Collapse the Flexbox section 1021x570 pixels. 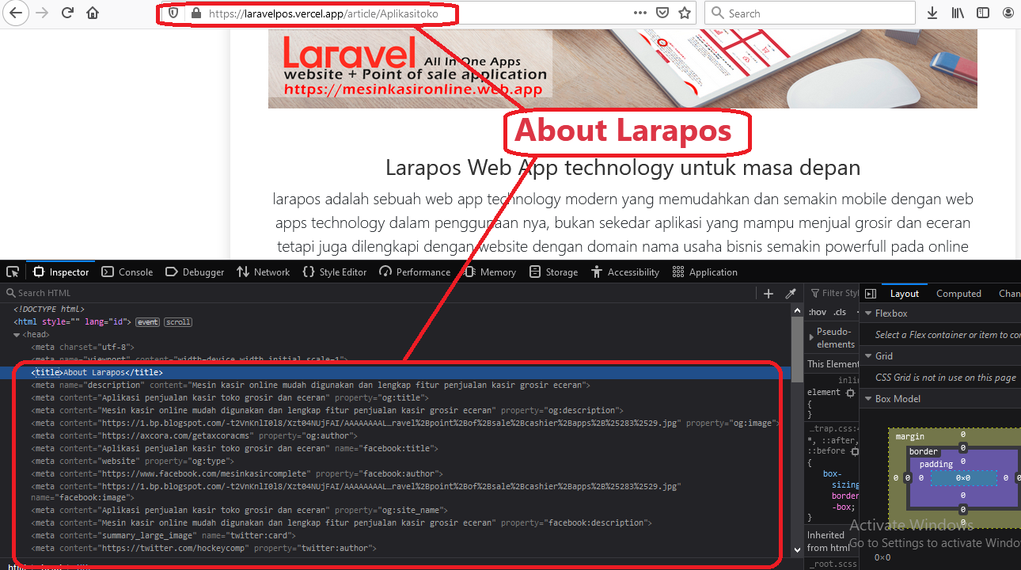point(867,313)
